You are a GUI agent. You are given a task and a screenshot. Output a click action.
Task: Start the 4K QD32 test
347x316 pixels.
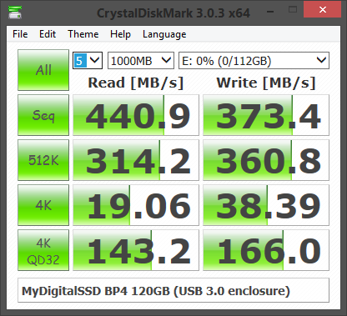coord(43,250)
